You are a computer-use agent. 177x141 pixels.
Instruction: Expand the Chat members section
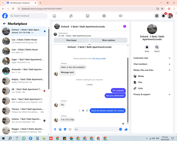[x=152, y=64]
